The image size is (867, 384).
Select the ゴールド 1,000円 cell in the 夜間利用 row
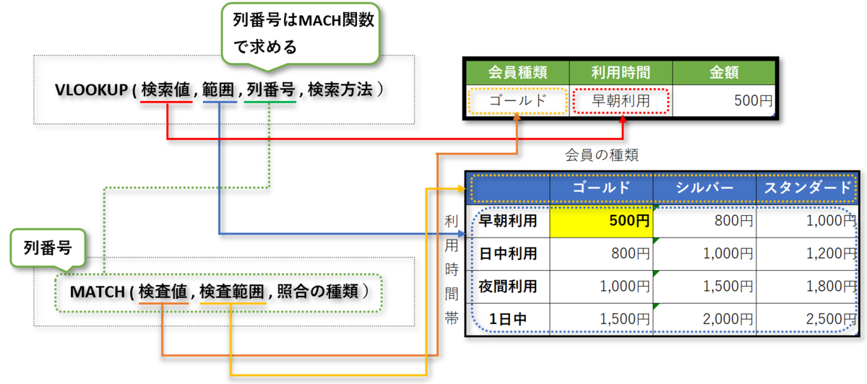coord(601,287)
